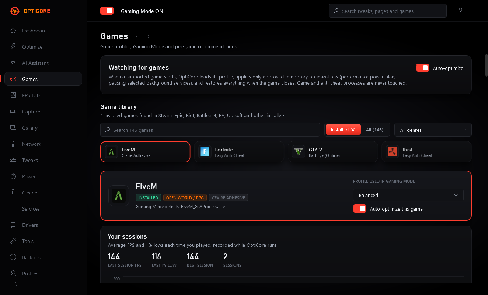
Task: Toggle the global Auto-optimize switch
Action: (423, 68)
